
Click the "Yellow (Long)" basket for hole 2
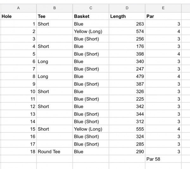coord(91,32)
